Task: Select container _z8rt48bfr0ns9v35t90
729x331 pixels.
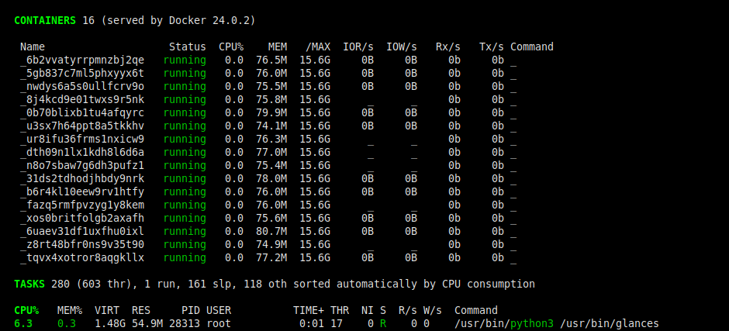Action: [82, 244]
